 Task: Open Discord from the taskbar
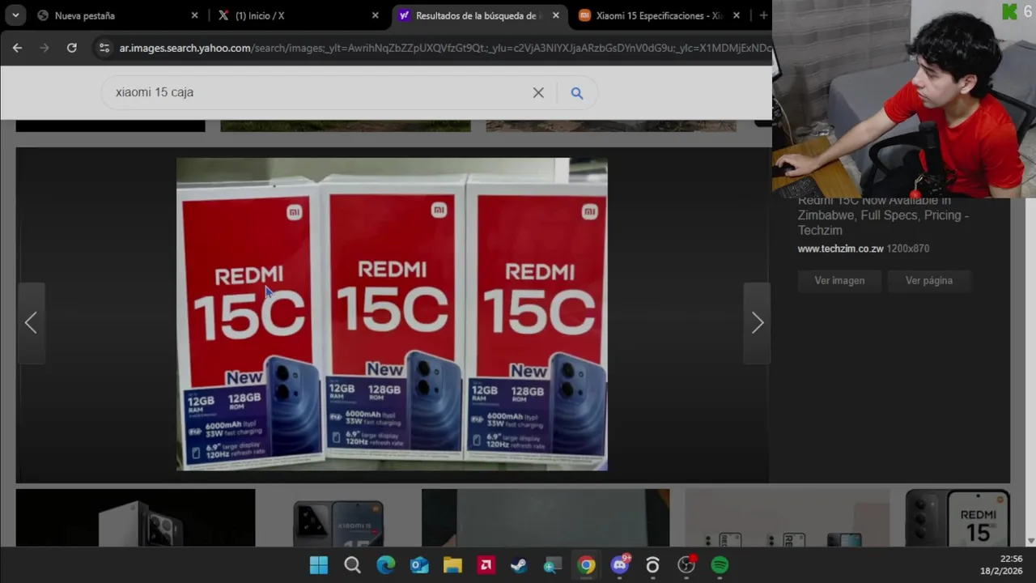pos(620,565)
